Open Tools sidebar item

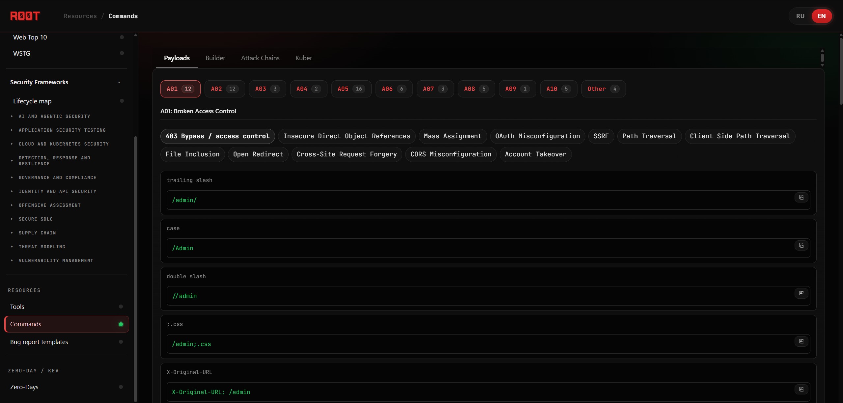(x=67, y=307)
